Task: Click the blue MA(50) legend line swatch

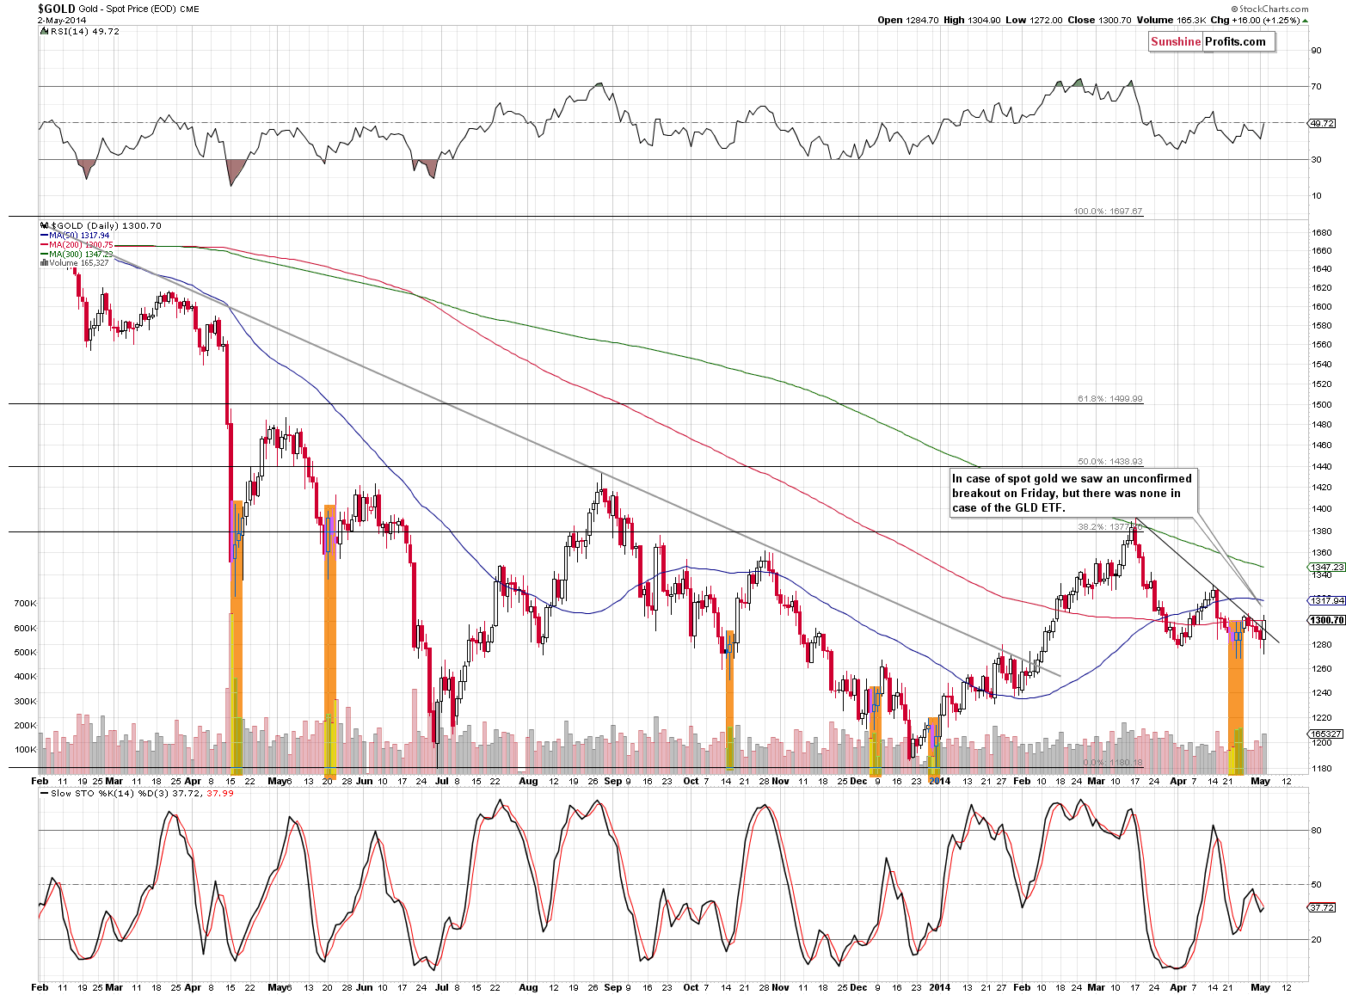Action: pyautogui.click(x=44, y=236)
